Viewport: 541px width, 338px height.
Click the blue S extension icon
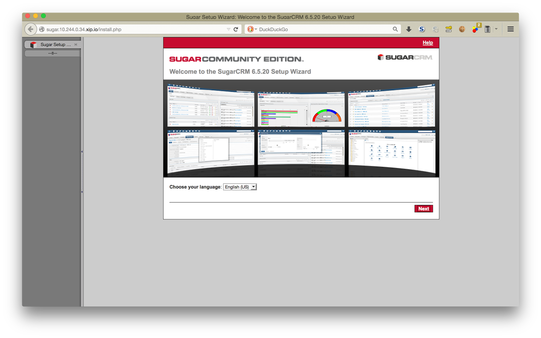click(x=422, y=29)
